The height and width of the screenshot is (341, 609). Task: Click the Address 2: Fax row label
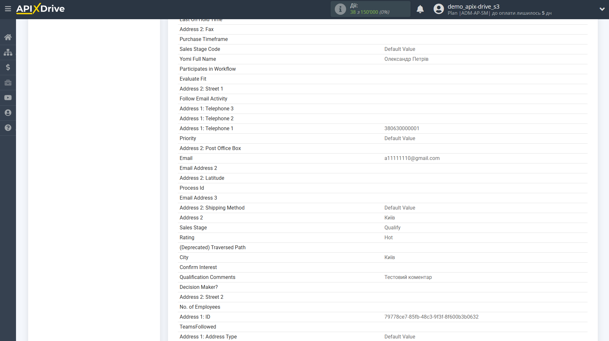point(196,29)
